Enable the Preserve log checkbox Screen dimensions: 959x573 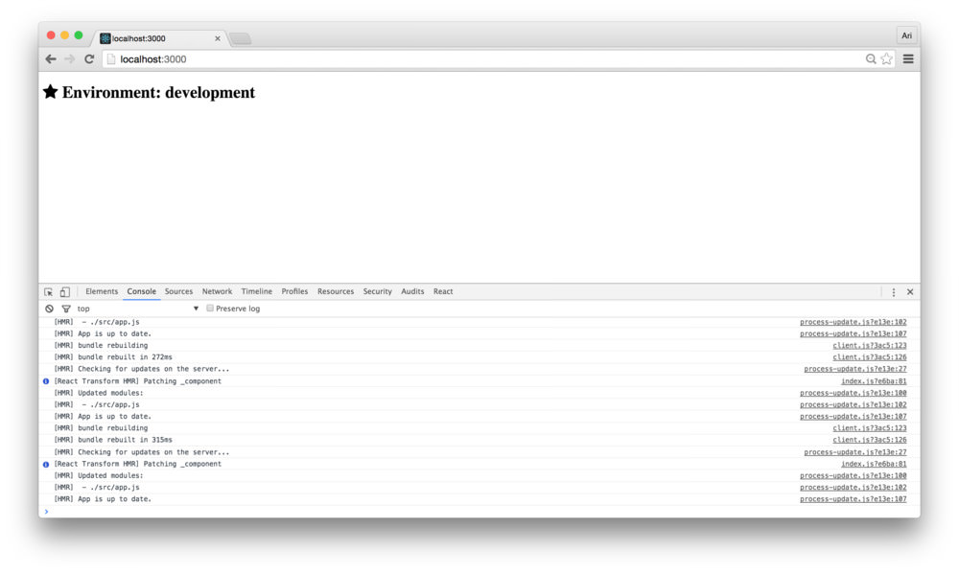click(x=210, y=309)
